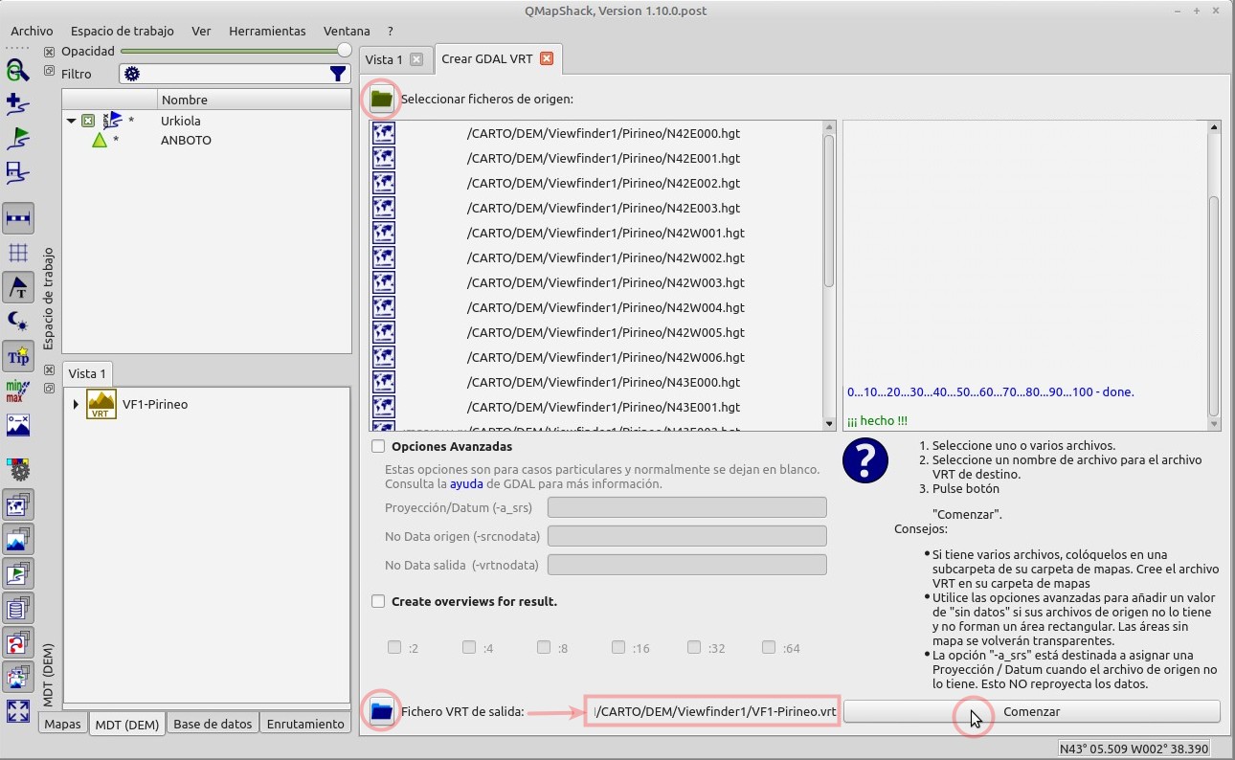Toggle the map scale bar icon
Viewport: 1235px width, 760px height.
18,218
